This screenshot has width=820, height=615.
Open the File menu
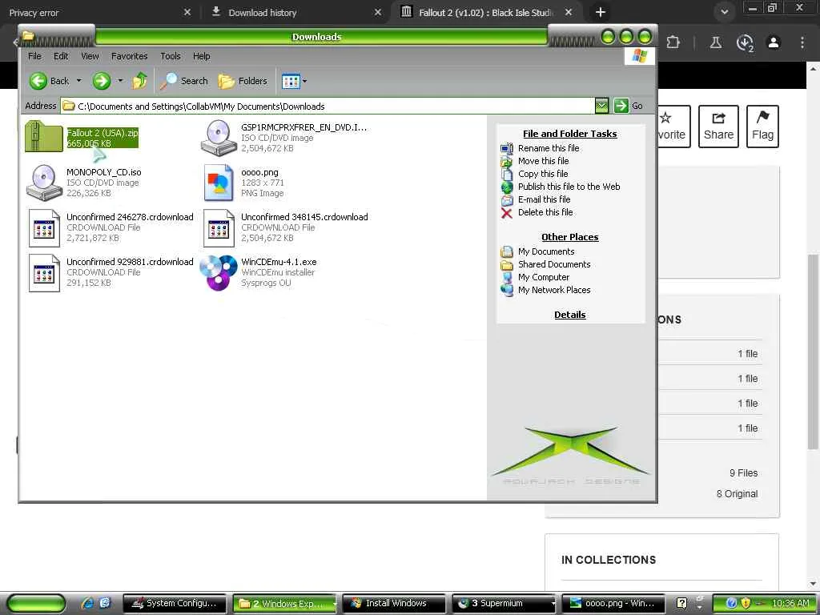point(34,56)
